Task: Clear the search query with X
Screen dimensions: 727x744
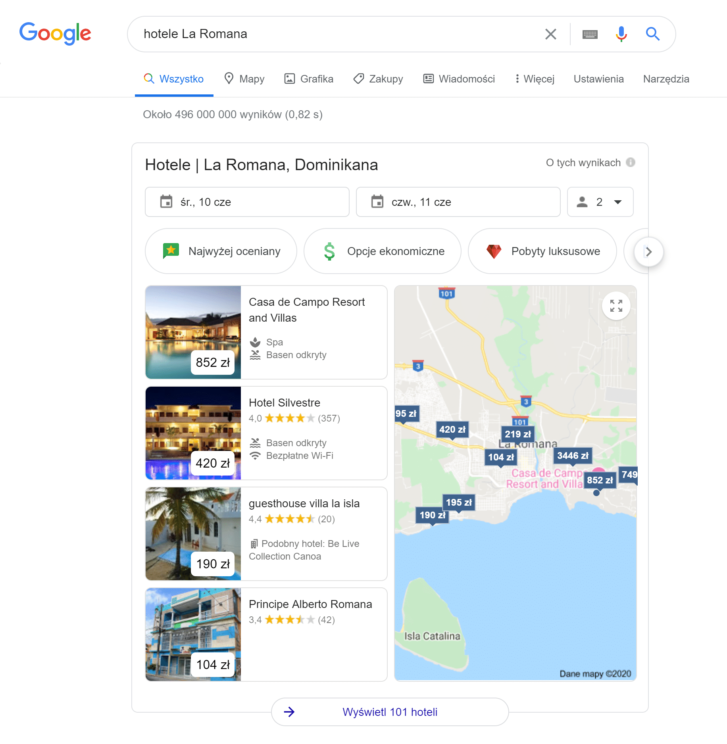Action: (x=551, y=34)
